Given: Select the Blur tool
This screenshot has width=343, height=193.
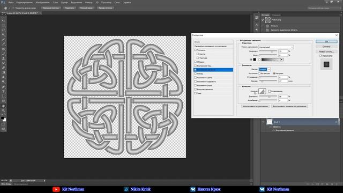Looking at the screenshot, I should click(3, 77).
